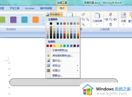The width and height of the screenshot is (132, 97).
Task: Pick aqua in the theme colors top row
Action: [x=75, y=23]
